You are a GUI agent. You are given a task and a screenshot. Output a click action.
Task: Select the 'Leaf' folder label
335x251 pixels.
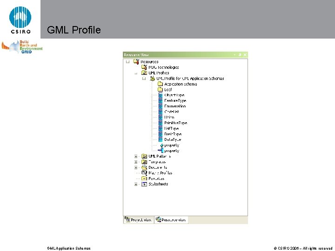(x=168, y=90)
